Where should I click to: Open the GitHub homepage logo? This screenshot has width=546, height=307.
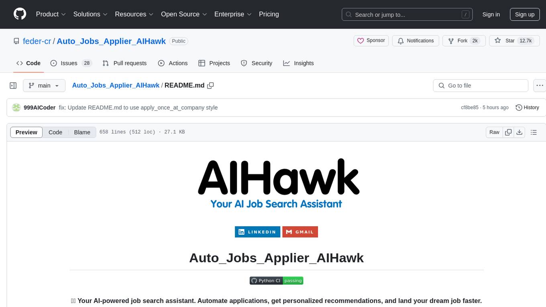[20, 14]
